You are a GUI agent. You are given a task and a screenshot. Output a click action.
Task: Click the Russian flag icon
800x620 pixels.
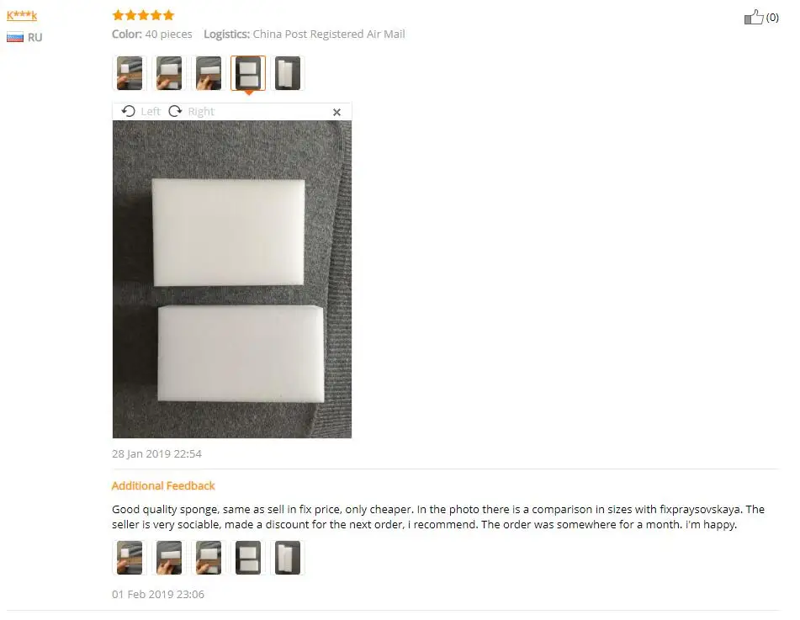pyautogui.click(x=15, y=37)
